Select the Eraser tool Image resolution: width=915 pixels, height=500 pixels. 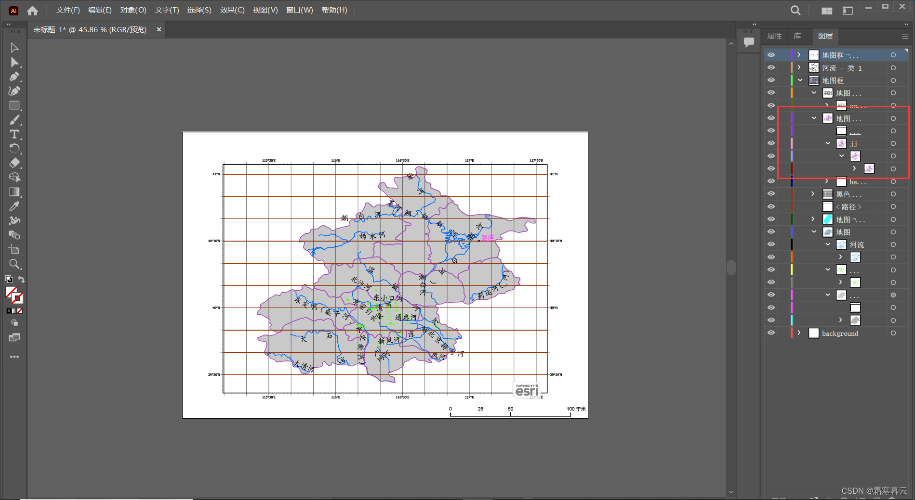click(x=14, y=163)
